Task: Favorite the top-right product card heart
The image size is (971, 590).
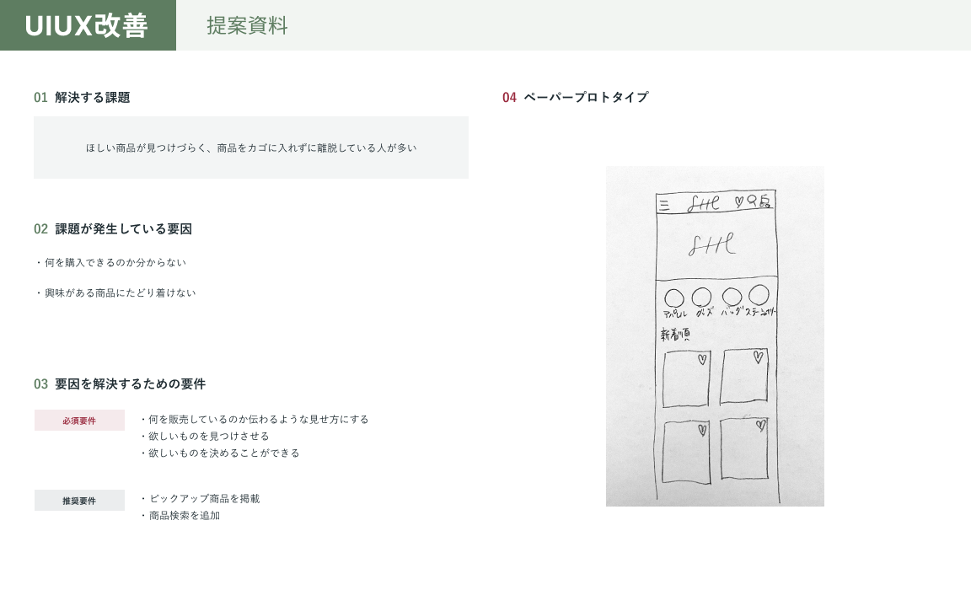Action: [758, 357]
